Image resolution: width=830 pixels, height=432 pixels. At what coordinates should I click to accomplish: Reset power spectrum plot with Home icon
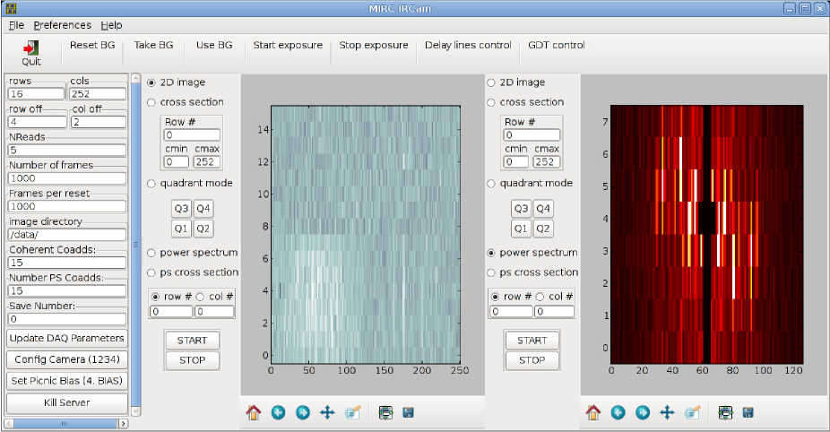pyautogui.click(x=593, y=412)
